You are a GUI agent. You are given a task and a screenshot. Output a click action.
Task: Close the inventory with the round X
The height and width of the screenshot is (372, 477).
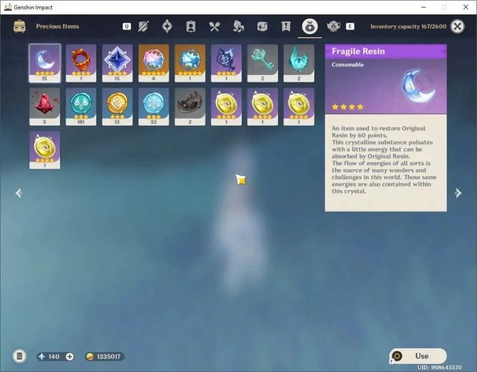457,26
